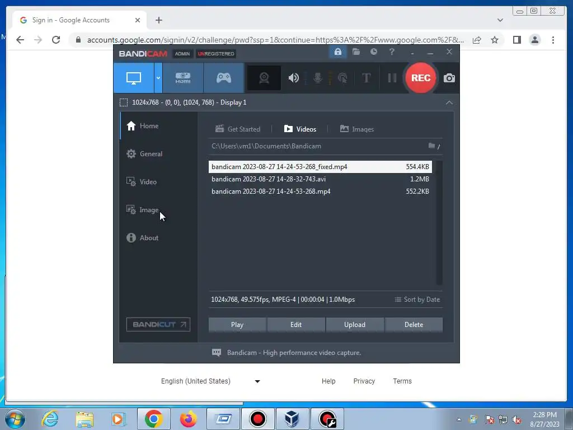Take a screenshot with the camera icon
Screen dimensions: 573x430
[x=449, y=78]
